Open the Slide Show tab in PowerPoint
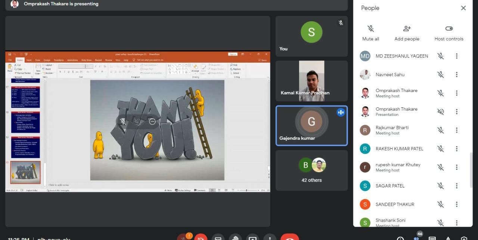Screen dimensions: 478x240 [x=86, y=60]
